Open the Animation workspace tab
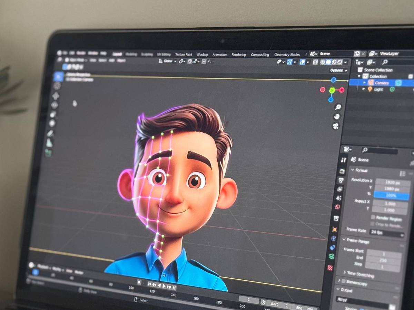Screen dimensions: 414x310 pos(219,54)
